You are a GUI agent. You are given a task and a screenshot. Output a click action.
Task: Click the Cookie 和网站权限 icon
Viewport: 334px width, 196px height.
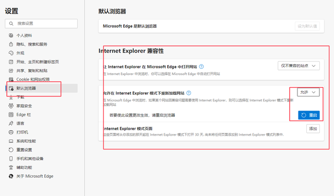11,79
